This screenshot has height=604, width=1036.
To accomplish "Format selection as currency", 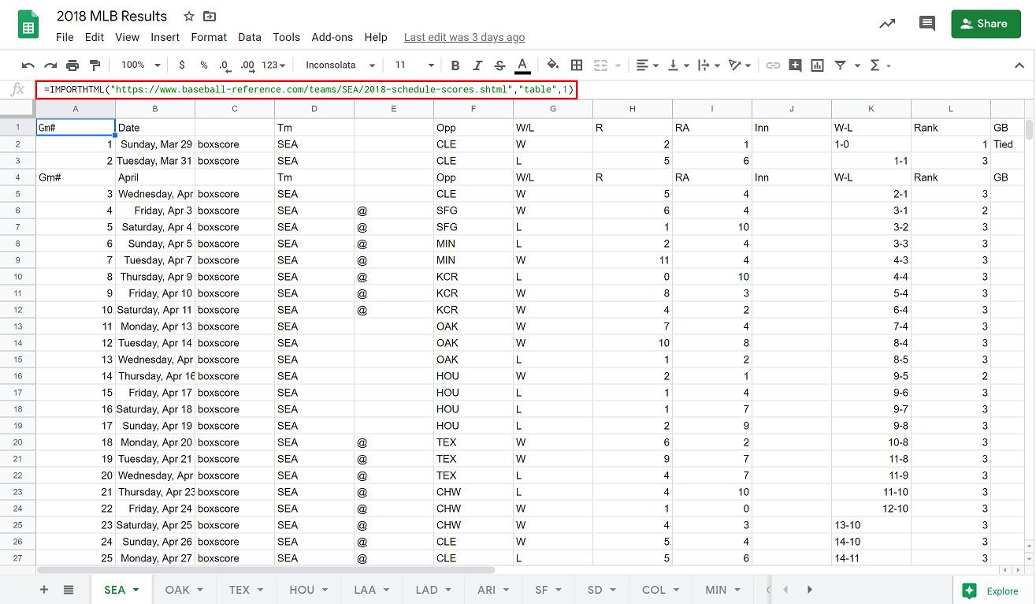I will click(183, 65).
